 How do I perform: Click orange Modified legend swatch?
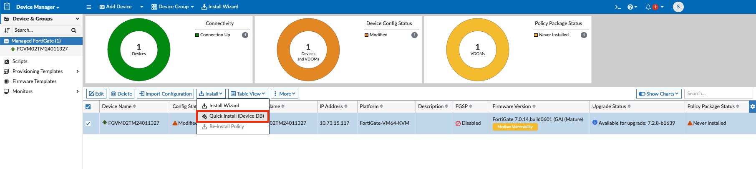click(366, 35)
